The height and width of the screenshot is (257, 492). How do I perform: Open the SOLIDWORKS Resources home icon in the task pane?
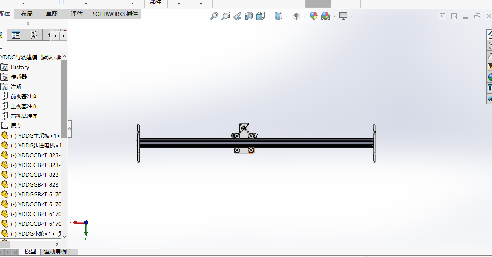[489, 34]
